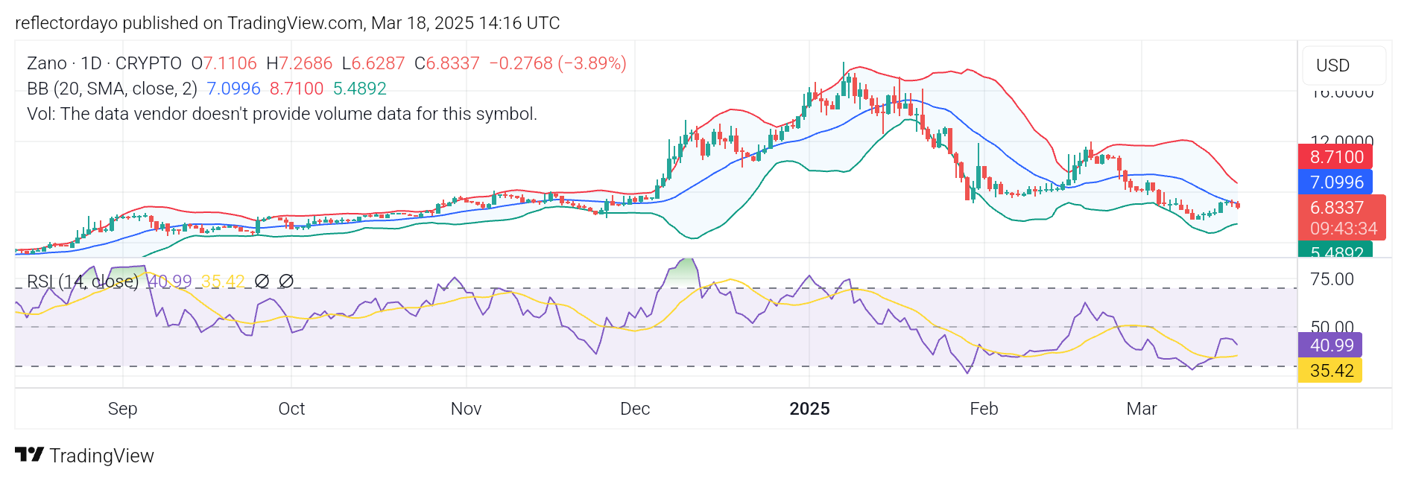Click the 2025 time axis label
This screenshot has height=481, width=1407.
coord(809,409)
